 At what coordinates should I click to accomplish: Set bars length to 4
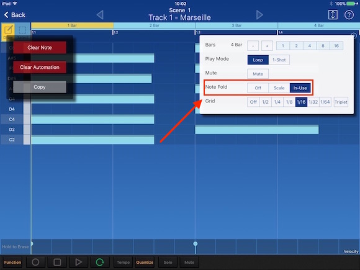click(x=310, y=46)
